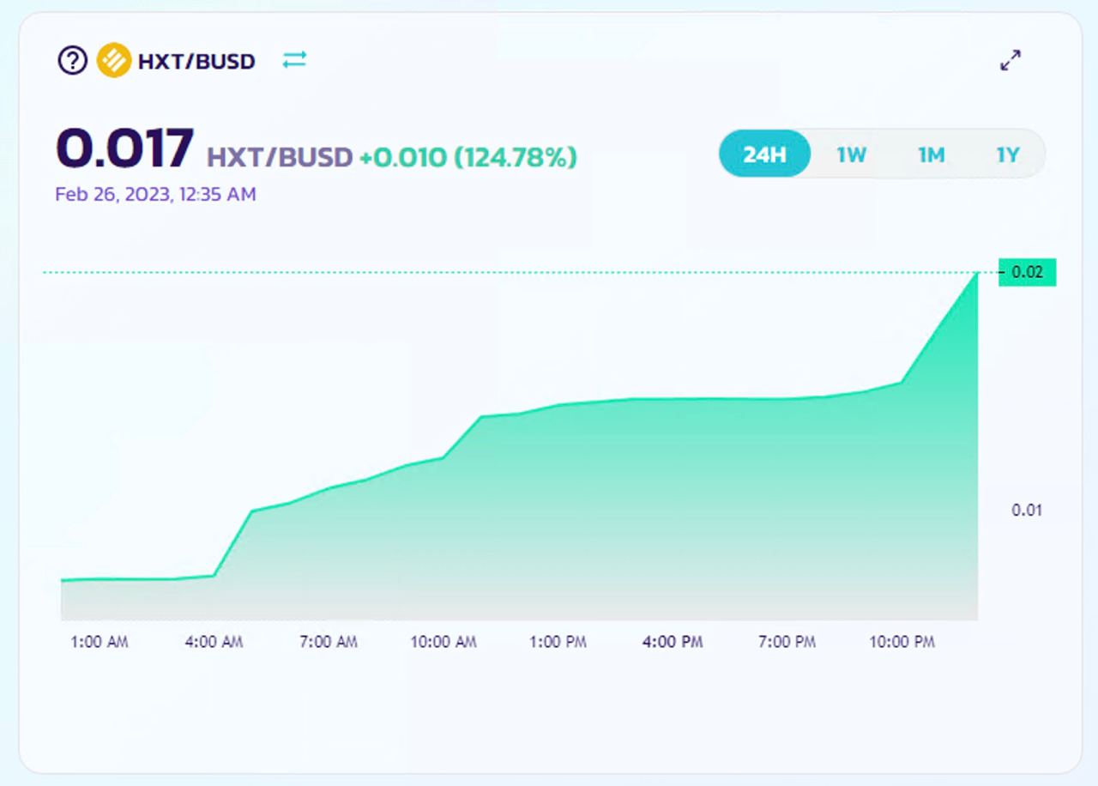Click the chart peak at 0.02
1098x786 pixels.
tap(977, 273)
